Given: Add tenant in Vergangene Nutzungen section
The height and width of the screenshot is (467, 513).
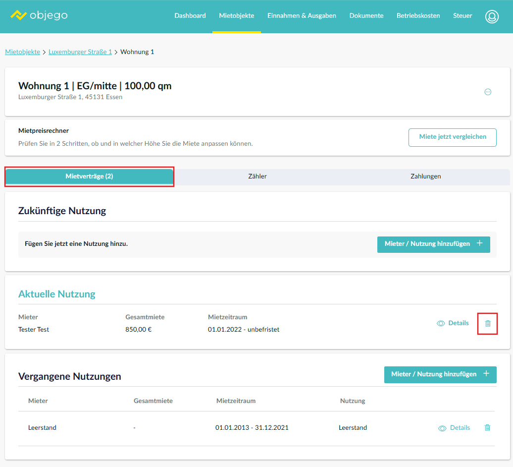Looking at the screenshot, I should 440,374.
